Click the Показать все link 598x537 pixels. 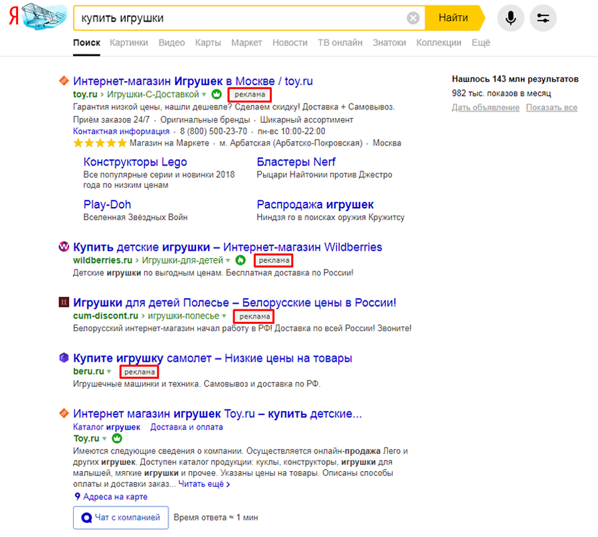(x=551, y=108)
